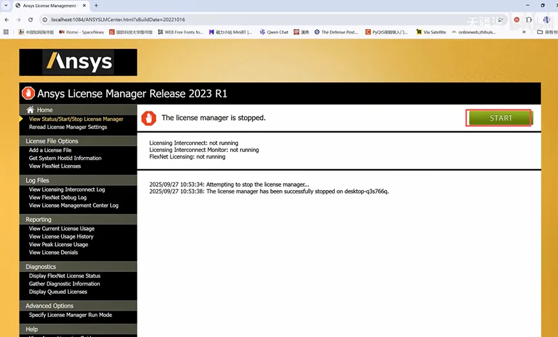
Task: Open Display Queued Licenses
Action: tap(58, 292)
